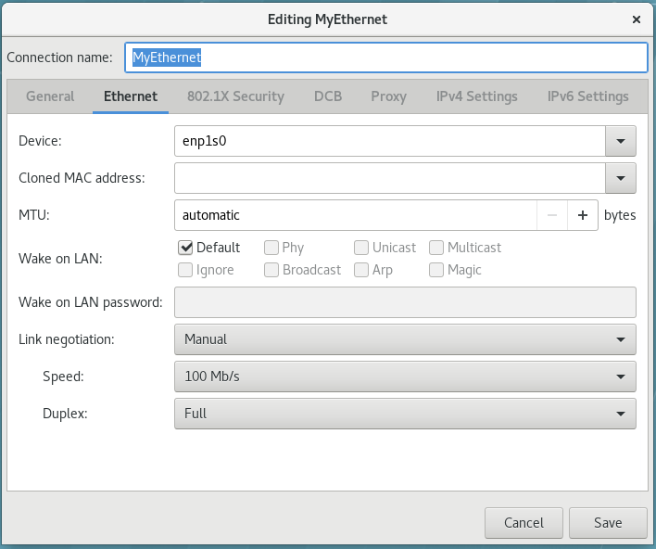This screenshot has width=656, height=549.
Task: Uncheck the Default Wake on LAN checkbox
Action: (185, 248)
